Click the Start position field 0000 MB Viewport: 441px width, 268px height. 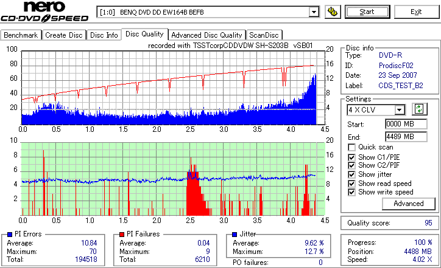point(406,124)
